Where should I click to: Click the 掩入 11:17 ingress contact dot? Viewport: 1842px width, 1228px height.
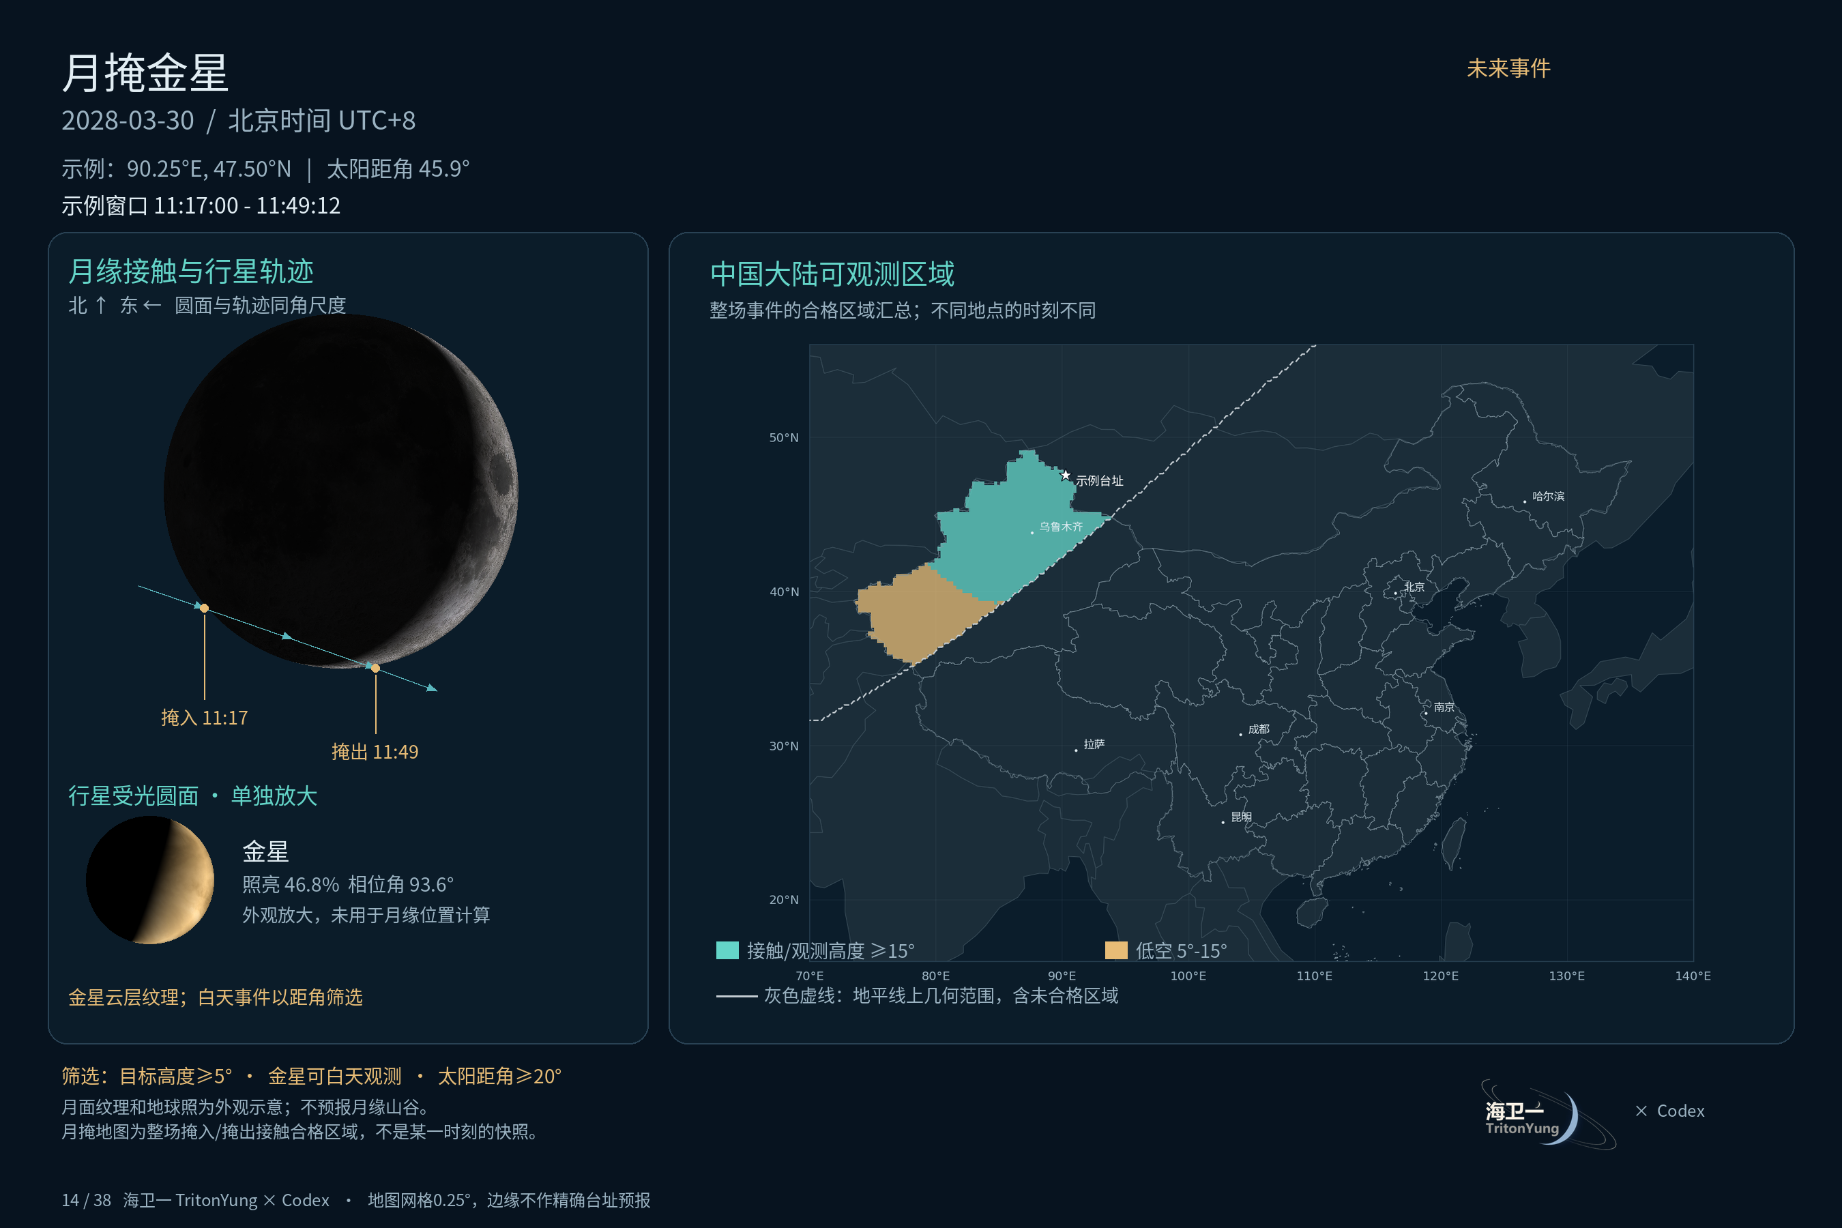click(x=205, y=608)
